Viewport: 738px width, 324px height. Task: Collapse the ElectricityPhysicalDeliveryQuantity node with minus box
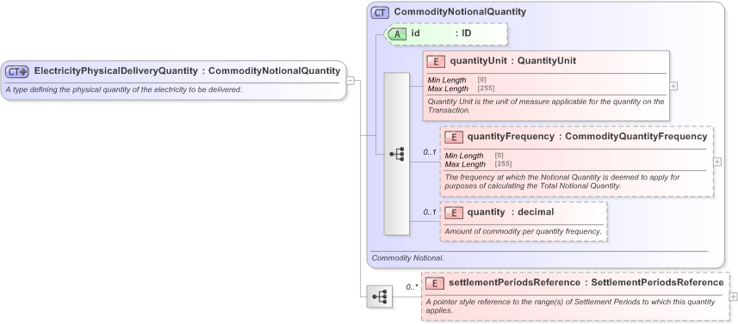(x=350, y=80)
